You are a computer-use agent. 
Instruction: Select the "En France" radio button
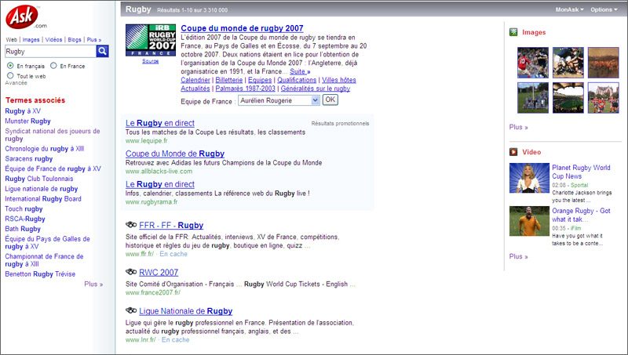[x=53, y=67]
